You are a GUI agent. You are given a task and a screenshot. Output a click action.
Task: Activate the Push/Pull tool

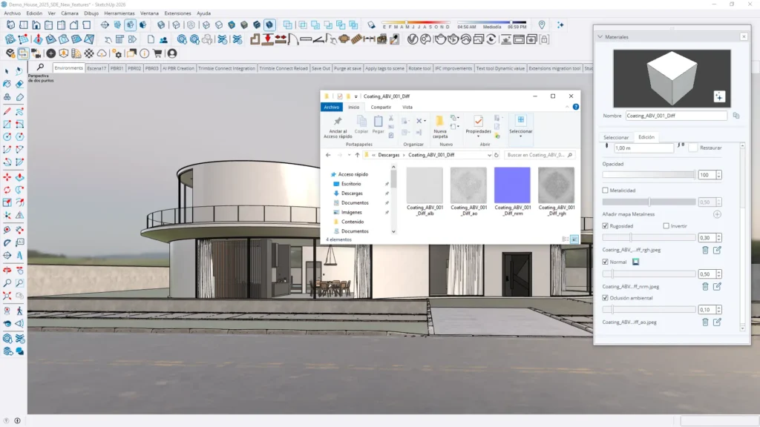point(19,178)
